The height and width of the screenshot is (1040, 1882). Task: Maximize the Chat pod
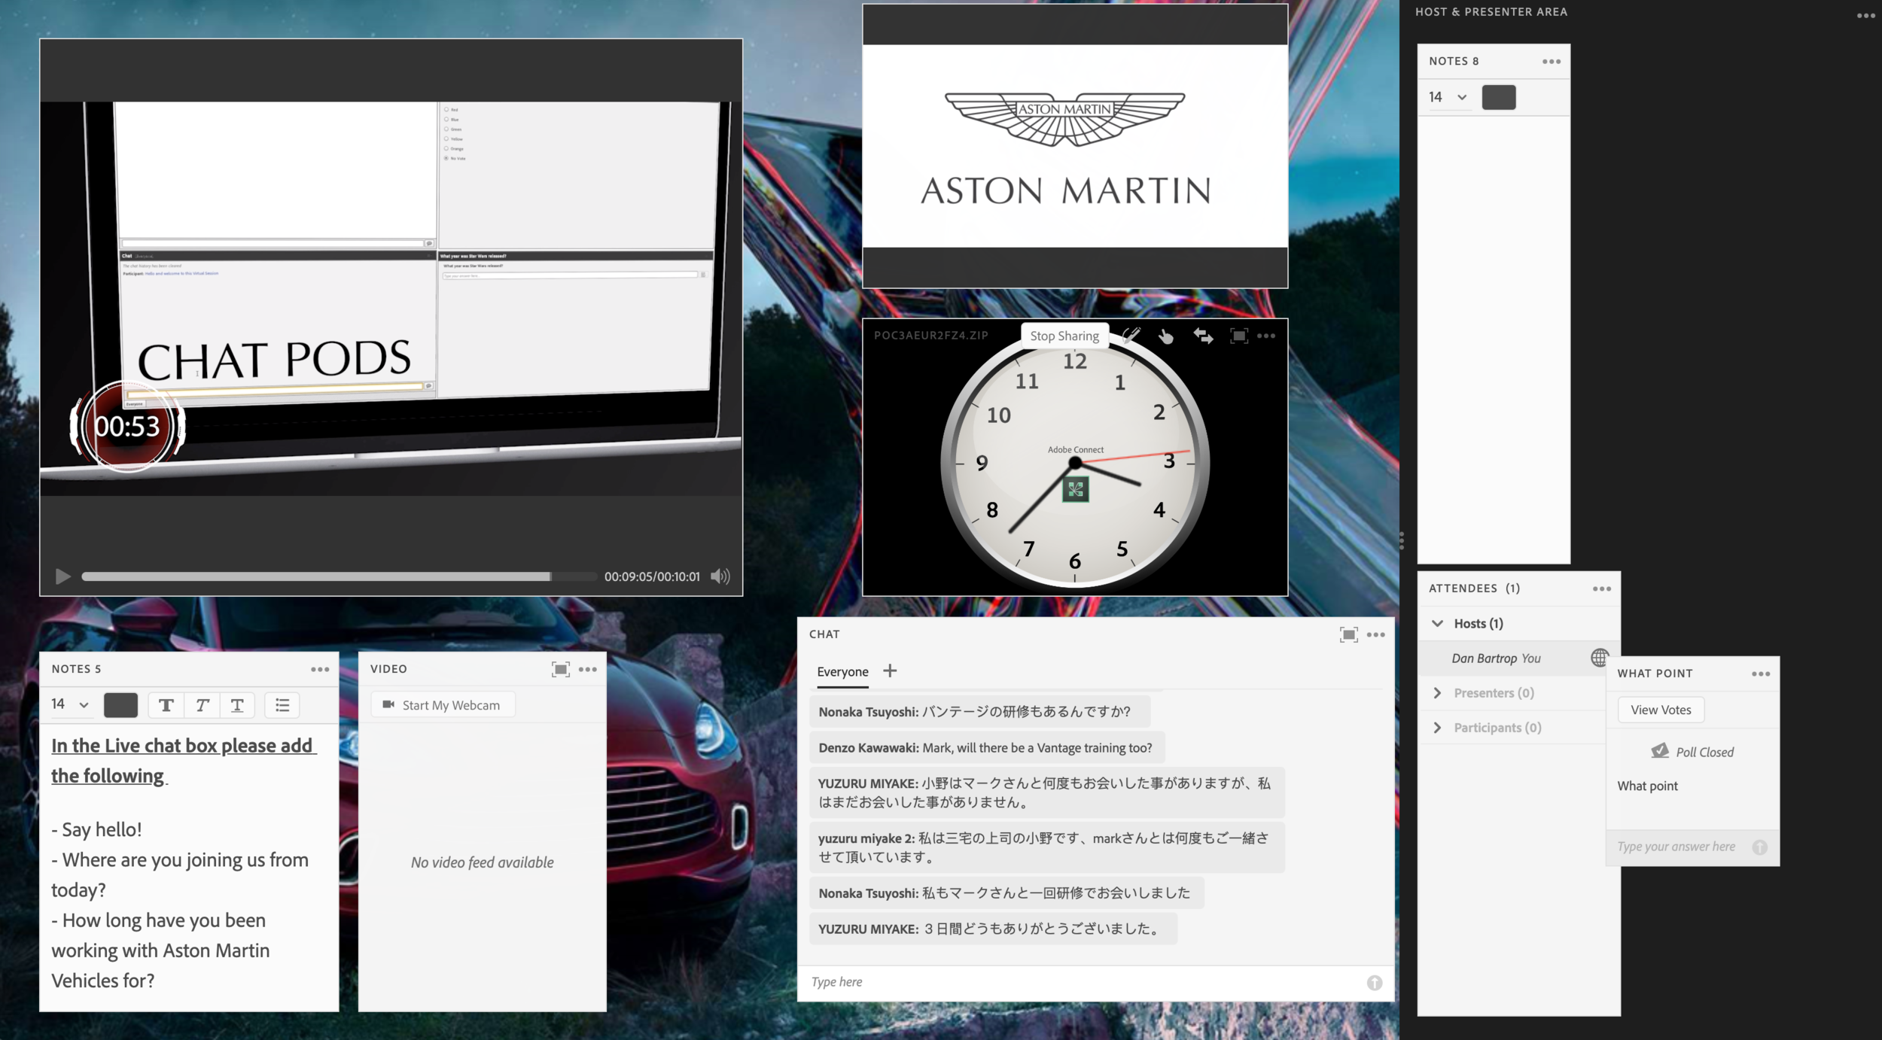1348,634
